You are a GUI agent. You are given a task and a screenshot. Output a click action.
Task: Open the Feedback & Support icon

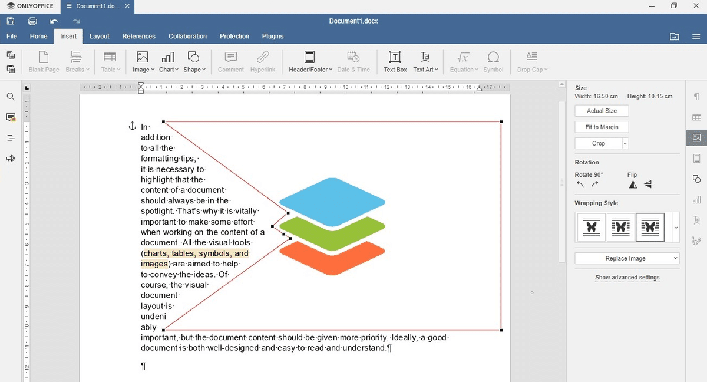coord(11,159)
